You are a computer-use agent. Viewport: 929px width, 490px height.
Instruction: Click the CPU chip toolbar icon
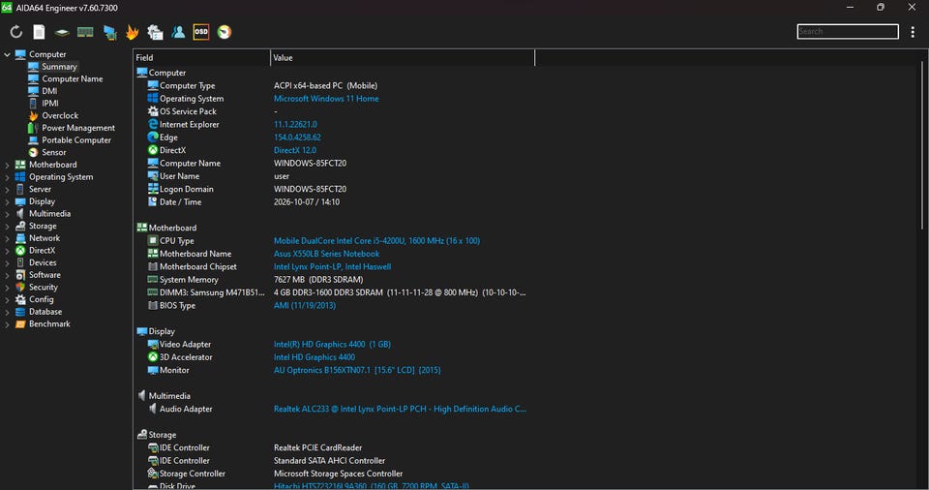pos(62,32)
